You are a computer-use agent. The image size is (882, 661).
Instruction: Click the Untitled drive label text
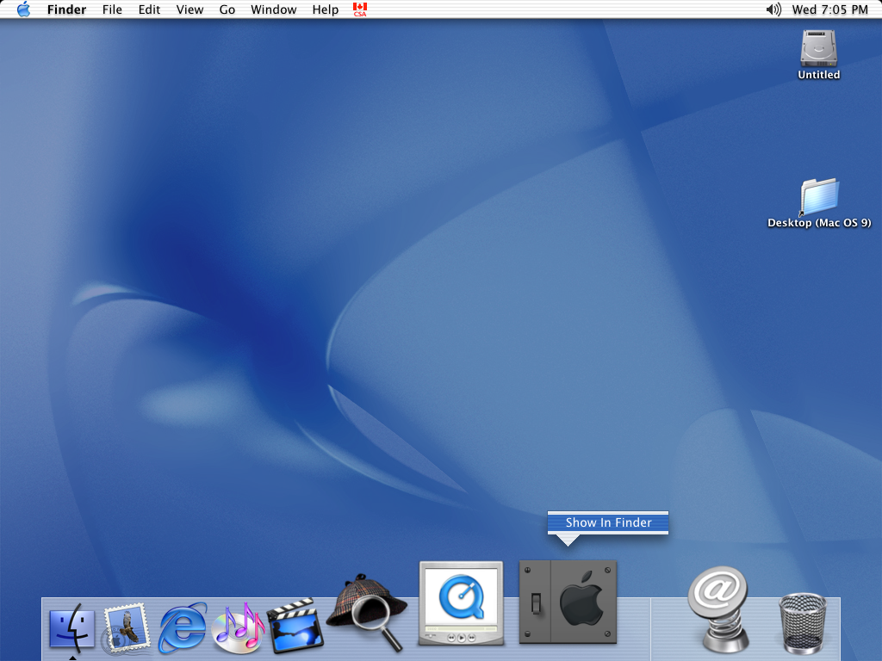[819, 75]
